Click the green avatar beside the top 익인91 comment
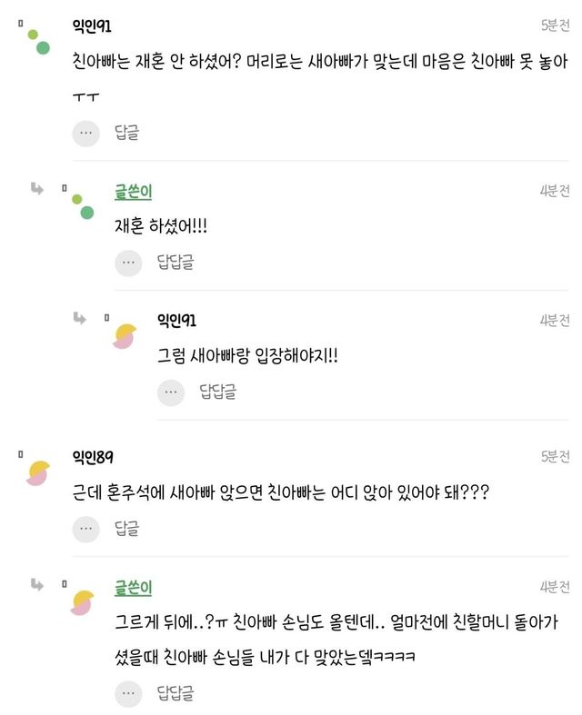Screen dimensions: 582x715 (x=37, y=41)
